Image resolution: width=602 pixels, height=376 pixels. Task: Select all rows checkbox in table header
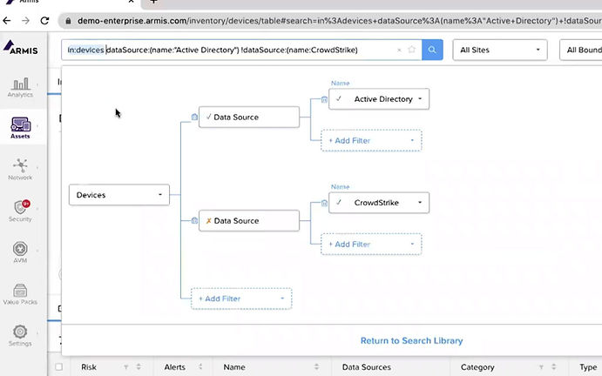click(x=58, y=366)
